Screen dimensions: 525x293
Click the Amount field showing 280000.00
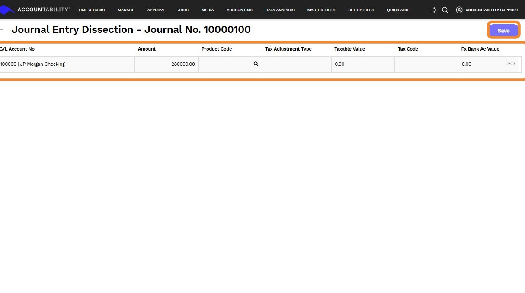coord(166,64)
